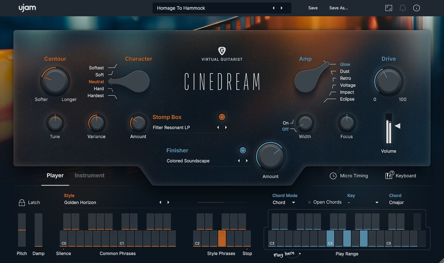Open Micro Timing clock icon
The width and height of the screenshot is (444, 263).
333,176
